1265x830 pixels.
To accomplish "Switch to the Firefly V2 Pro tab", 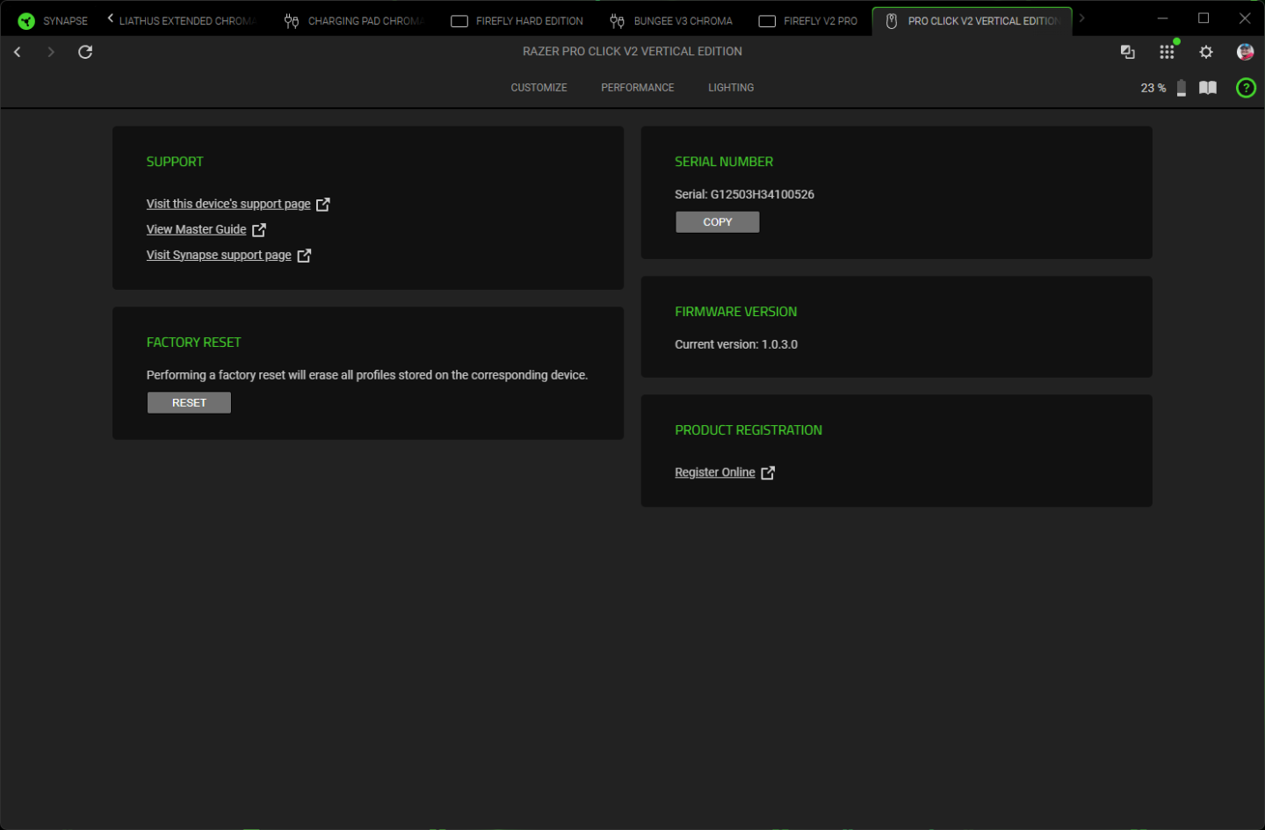I will (x=807, y=21).
